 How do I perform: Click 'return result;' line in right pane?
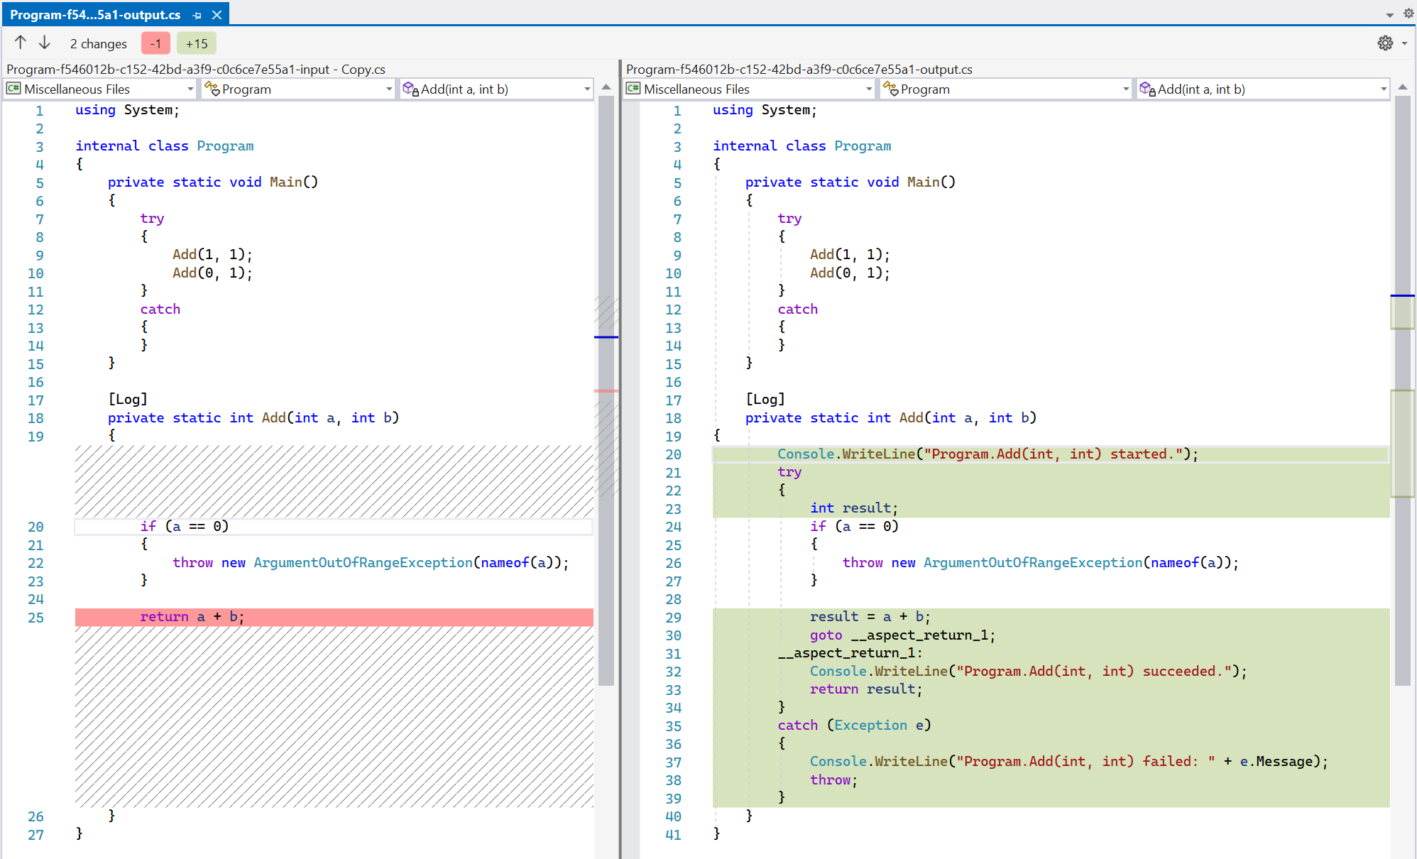point(865,689)
